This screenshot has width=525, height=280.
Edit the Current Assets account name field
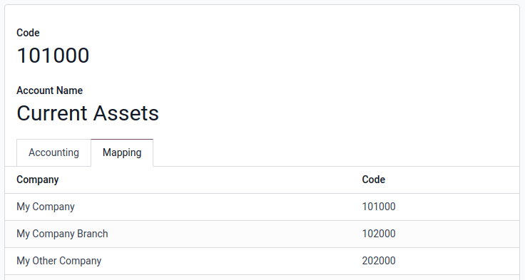88,113
